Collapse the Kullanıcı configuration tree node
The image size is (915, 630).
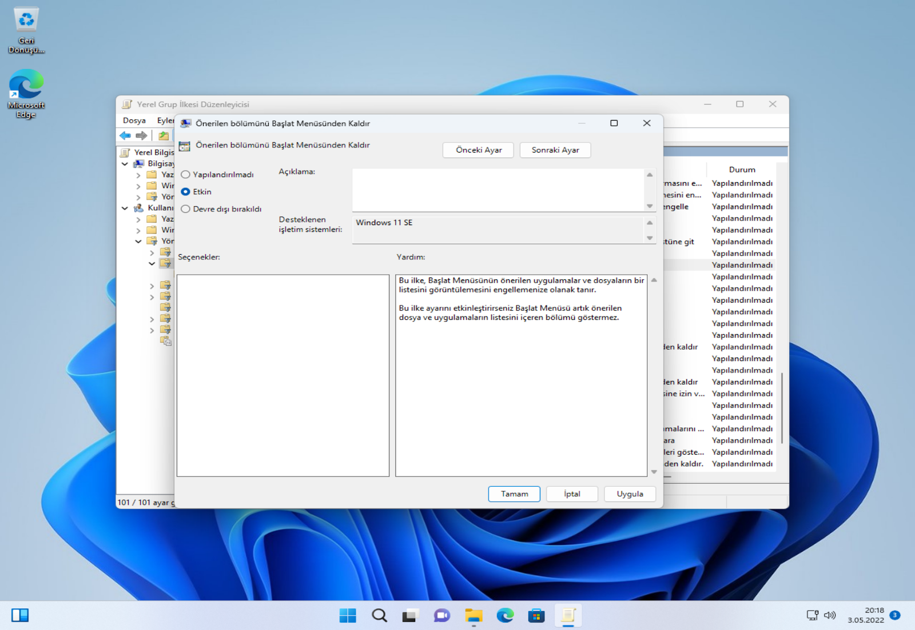(x=125, y=208)
